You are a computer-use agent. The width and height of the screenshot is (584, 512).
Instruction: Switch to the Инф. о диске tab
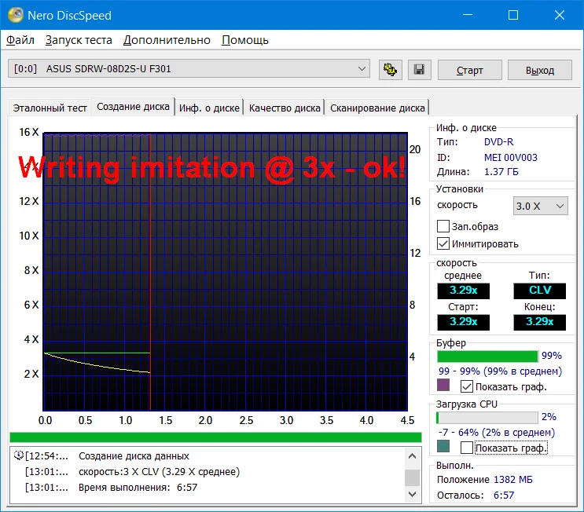tap(209, 108)
